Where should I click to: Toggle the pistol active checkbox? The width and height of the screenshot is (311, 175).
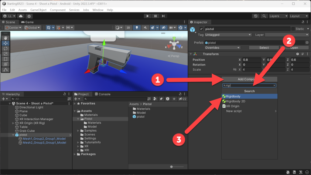pos(201,29)
